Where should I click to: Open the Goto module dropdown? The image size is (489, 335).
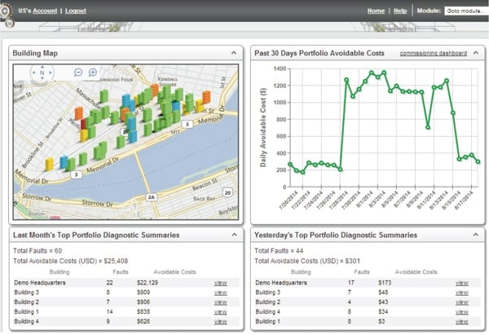(465, 11)
